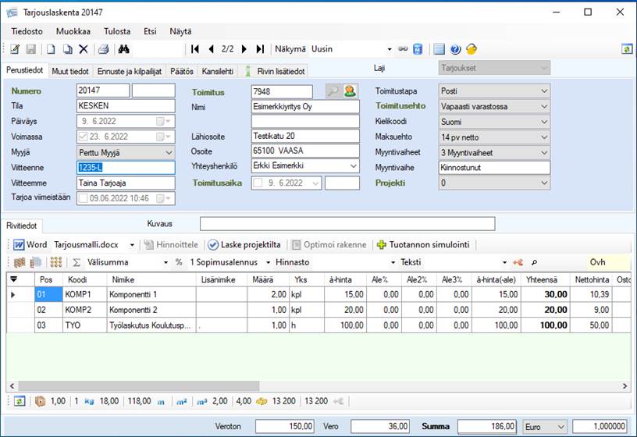Click the Kuvaus text field
637x437 pixels.
[347, 224]
